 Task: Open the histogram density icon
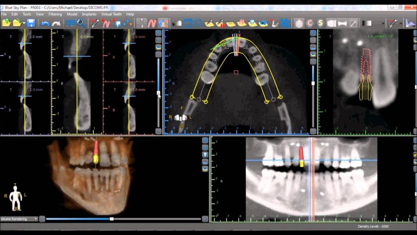(x=410, y=23)
